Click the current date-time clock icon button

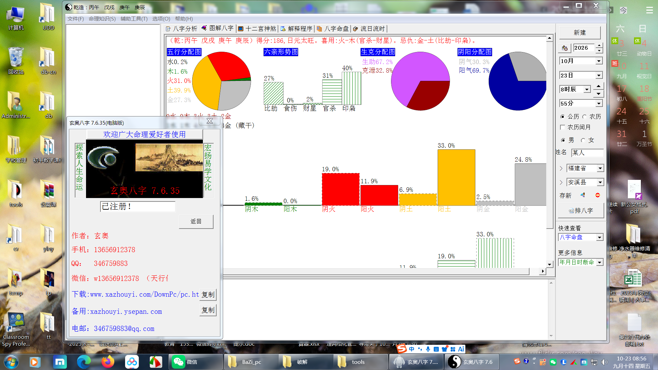point(565,48)
